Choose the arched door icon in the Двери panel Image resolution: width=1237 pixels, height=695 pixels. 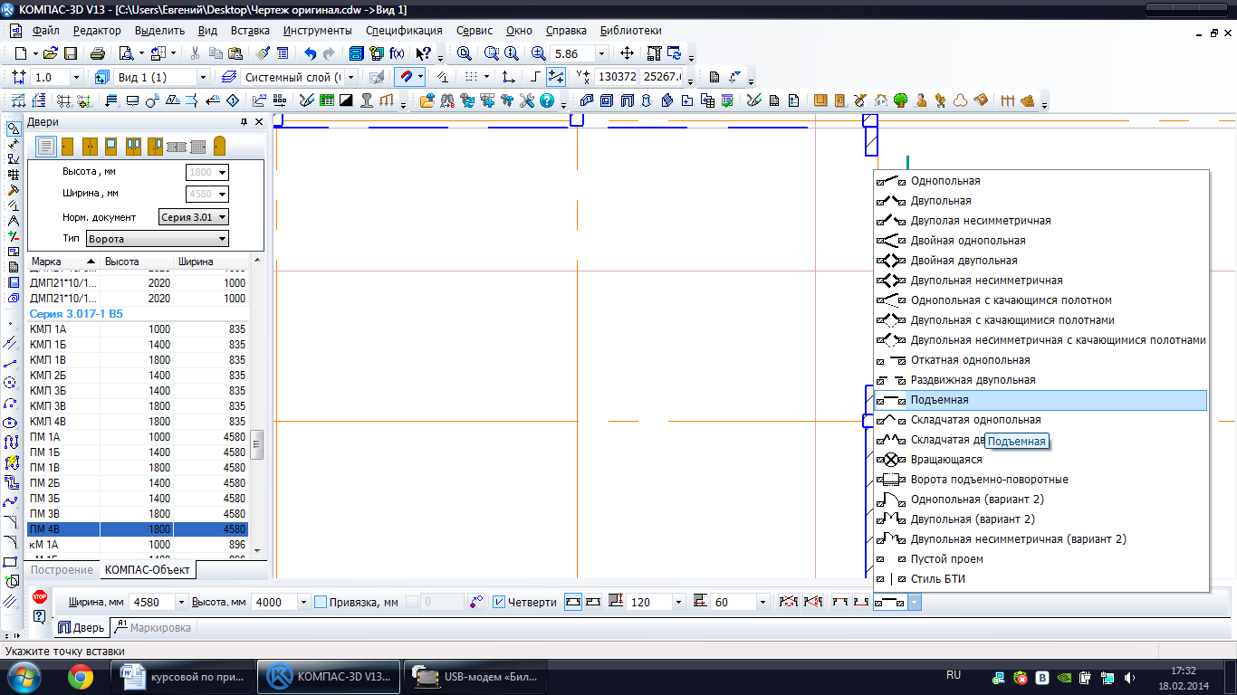pos(219,146)
